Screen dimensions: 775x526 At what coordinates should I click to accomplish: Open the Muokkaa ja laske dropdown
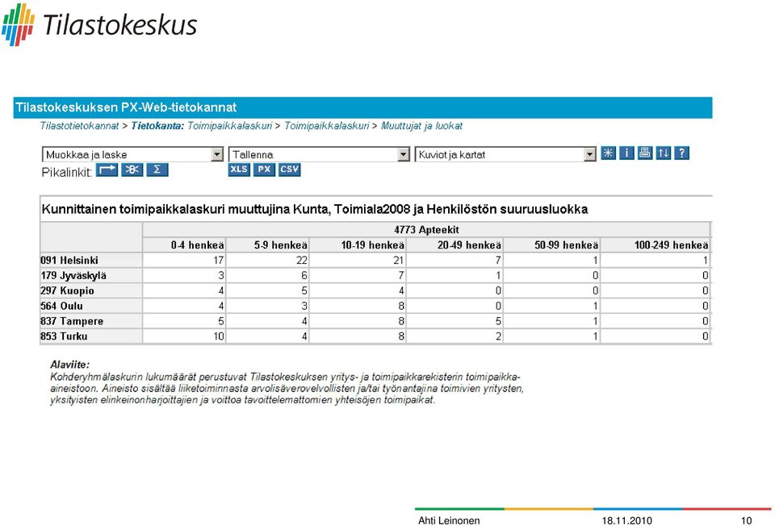pos(133,155)
